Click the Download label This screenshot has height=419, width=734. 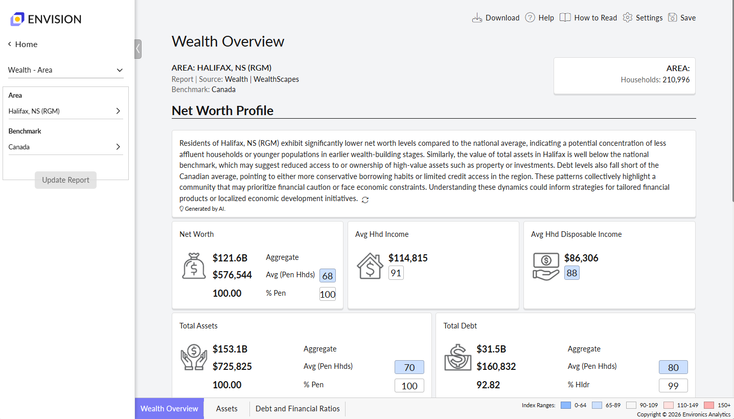pyautogui.click(x=502, y=18)
